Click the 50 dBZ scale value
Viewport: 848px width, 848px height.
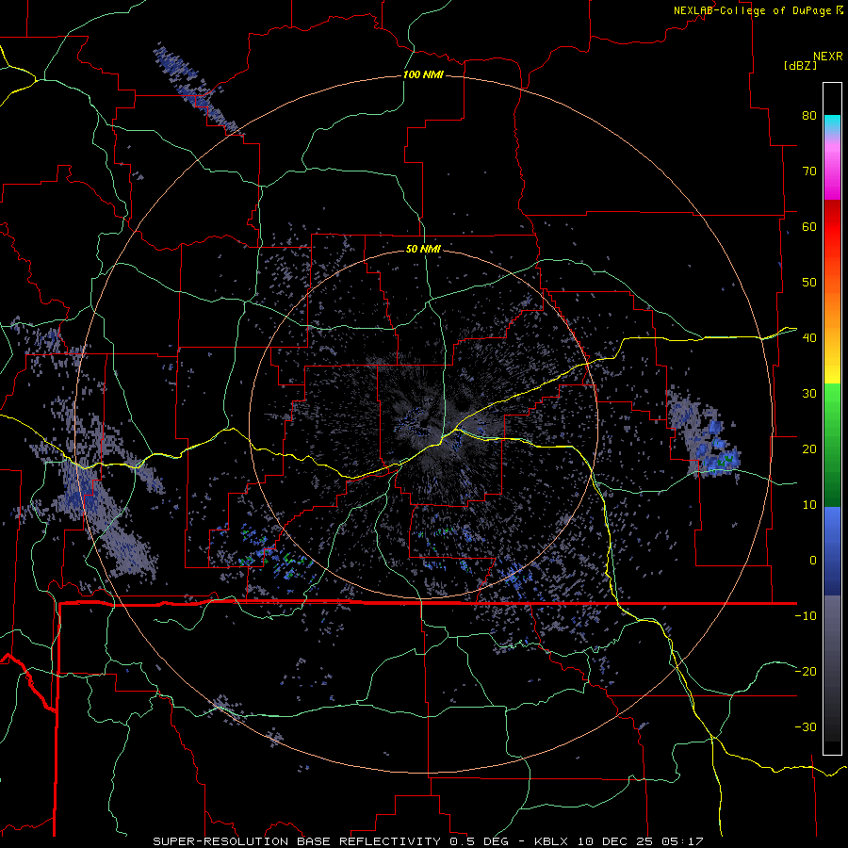[809, 283]
